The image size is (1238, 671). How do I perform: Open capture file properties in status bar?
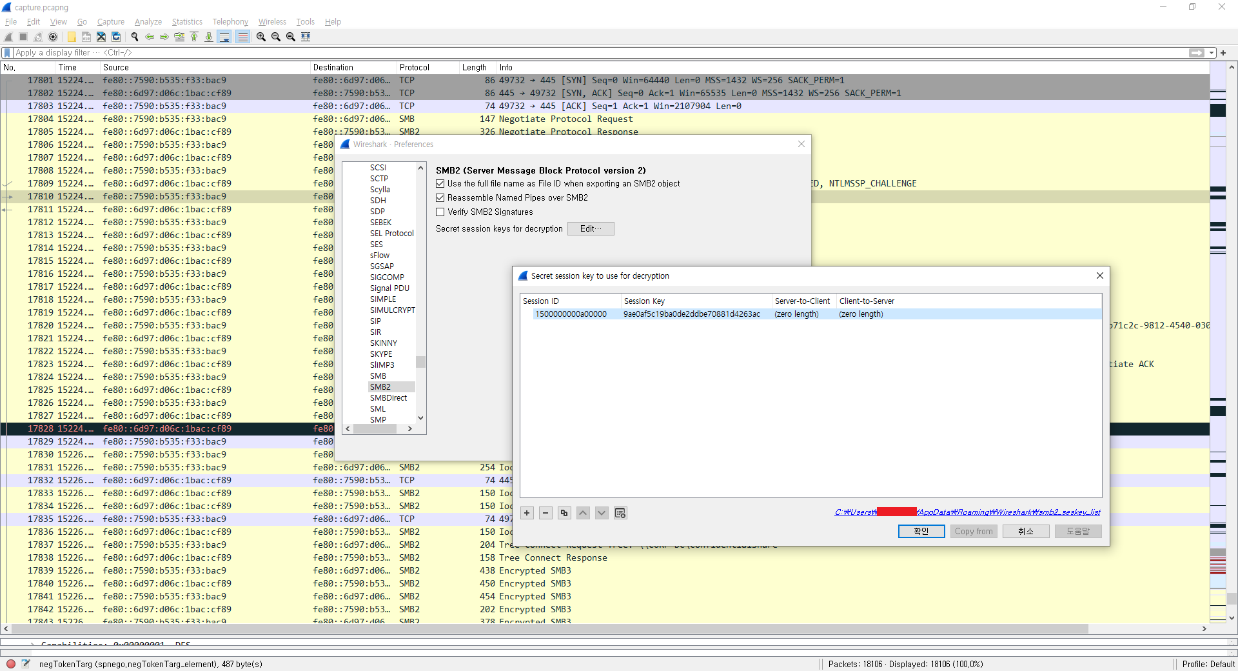click(26, 663)
